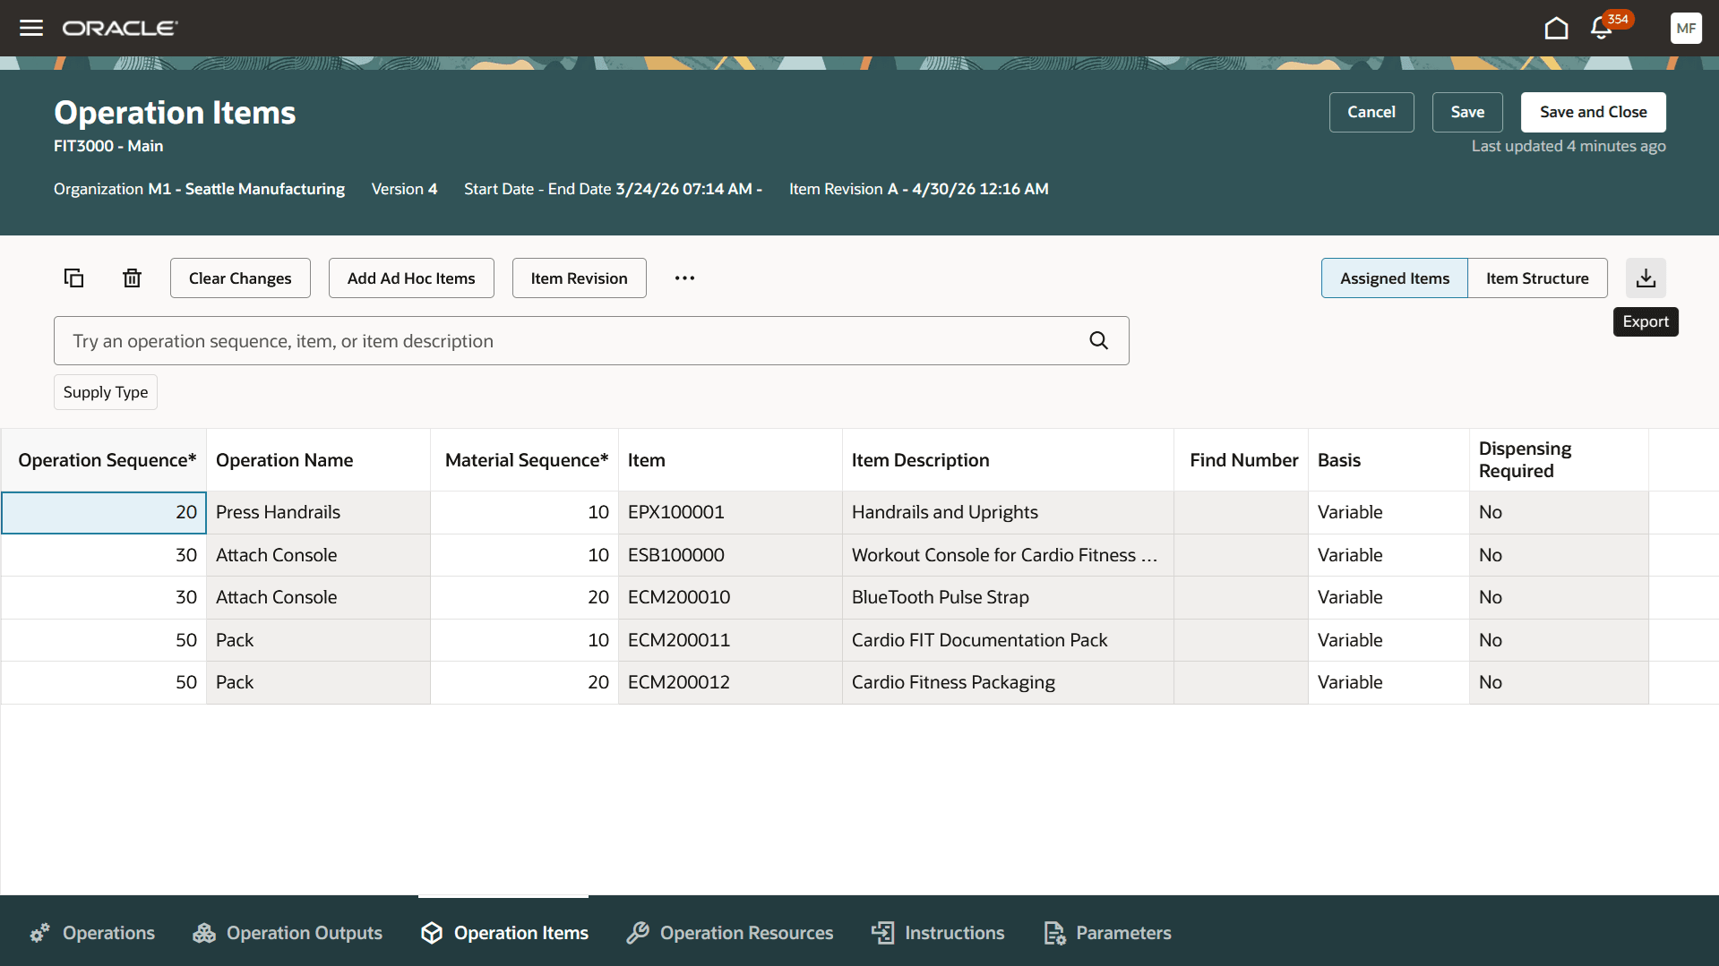Click the Item column header
Screen dimensions: 1719x966
tap(731, 460)
